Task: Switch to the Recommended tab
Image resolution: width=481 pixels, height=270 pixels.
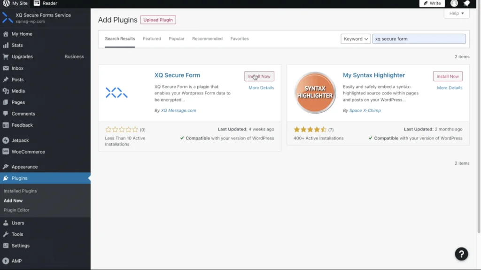Action: point(207,39)
